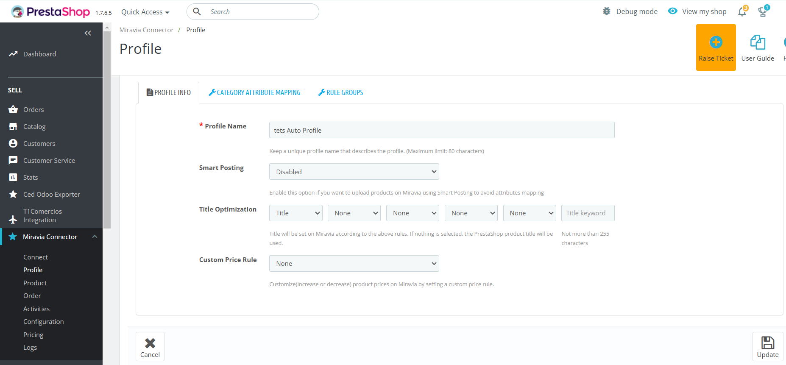Open Logs submenu item

[x=30, y=347]
